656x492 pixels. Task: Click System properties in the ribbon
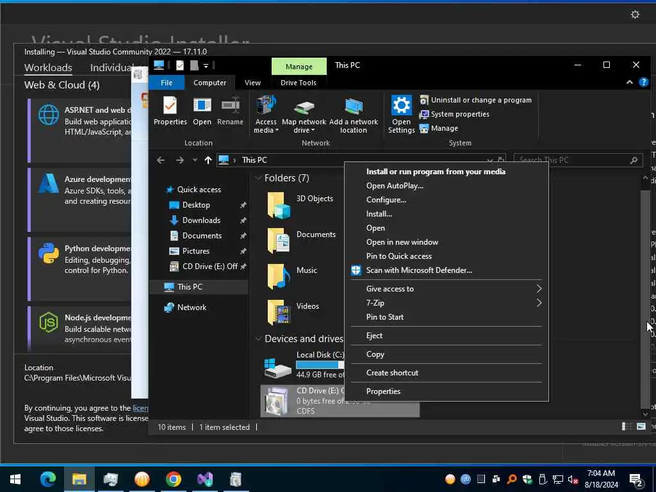[x=454, y=114]
